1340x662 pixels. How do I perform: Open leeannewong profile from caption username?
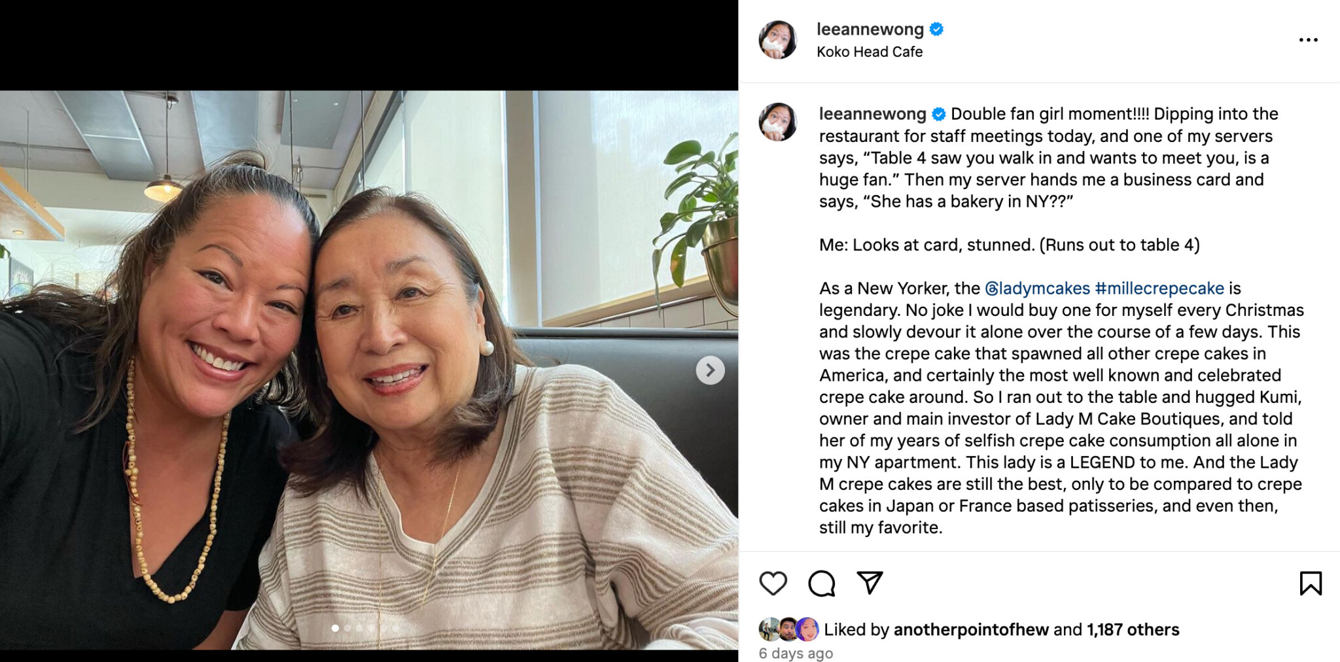(872, 114)
